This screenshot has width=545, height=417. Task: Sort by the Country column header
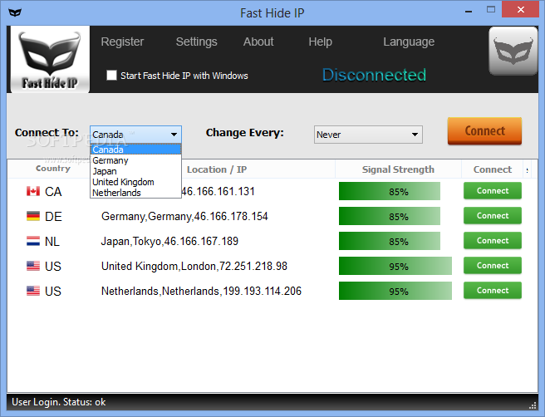53,169
